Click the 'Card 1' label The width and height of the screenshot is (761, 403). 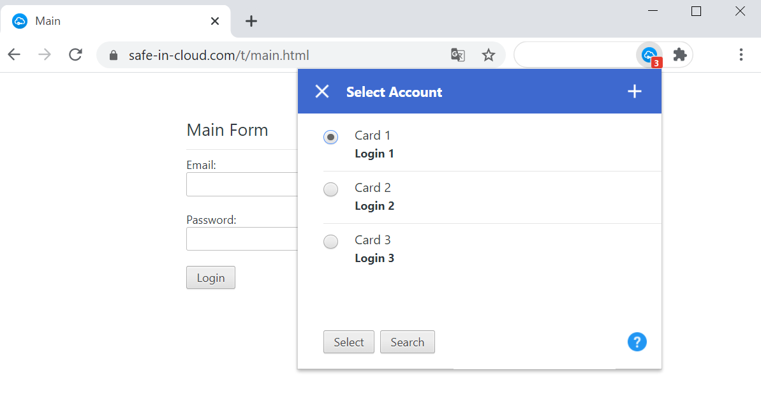pyautogui.click(x=373, y=135)
